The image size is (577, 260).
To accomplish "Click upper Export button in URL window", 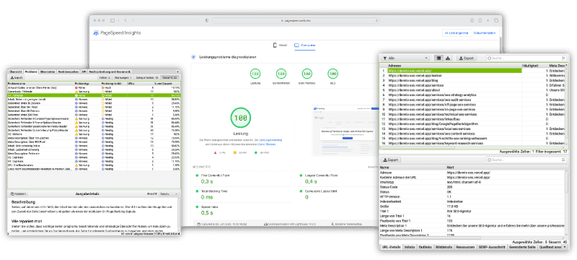I will tap(467, 58).
